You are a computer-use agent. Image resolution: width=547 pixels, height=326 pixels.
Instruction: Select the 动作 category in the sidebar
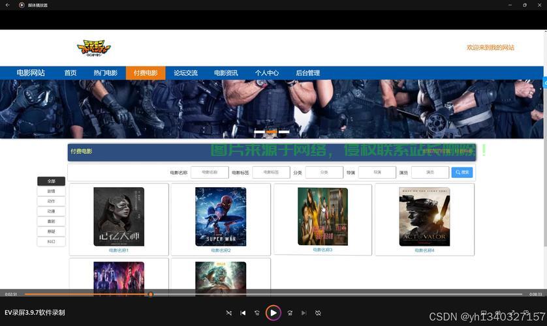(x=52, y=201)
